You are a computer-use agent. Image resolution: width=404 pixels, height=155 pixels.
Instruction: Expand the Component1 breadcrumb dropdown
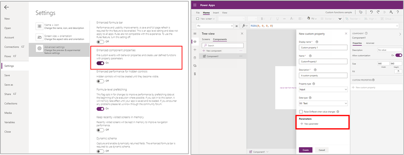[x=267, y=152]
